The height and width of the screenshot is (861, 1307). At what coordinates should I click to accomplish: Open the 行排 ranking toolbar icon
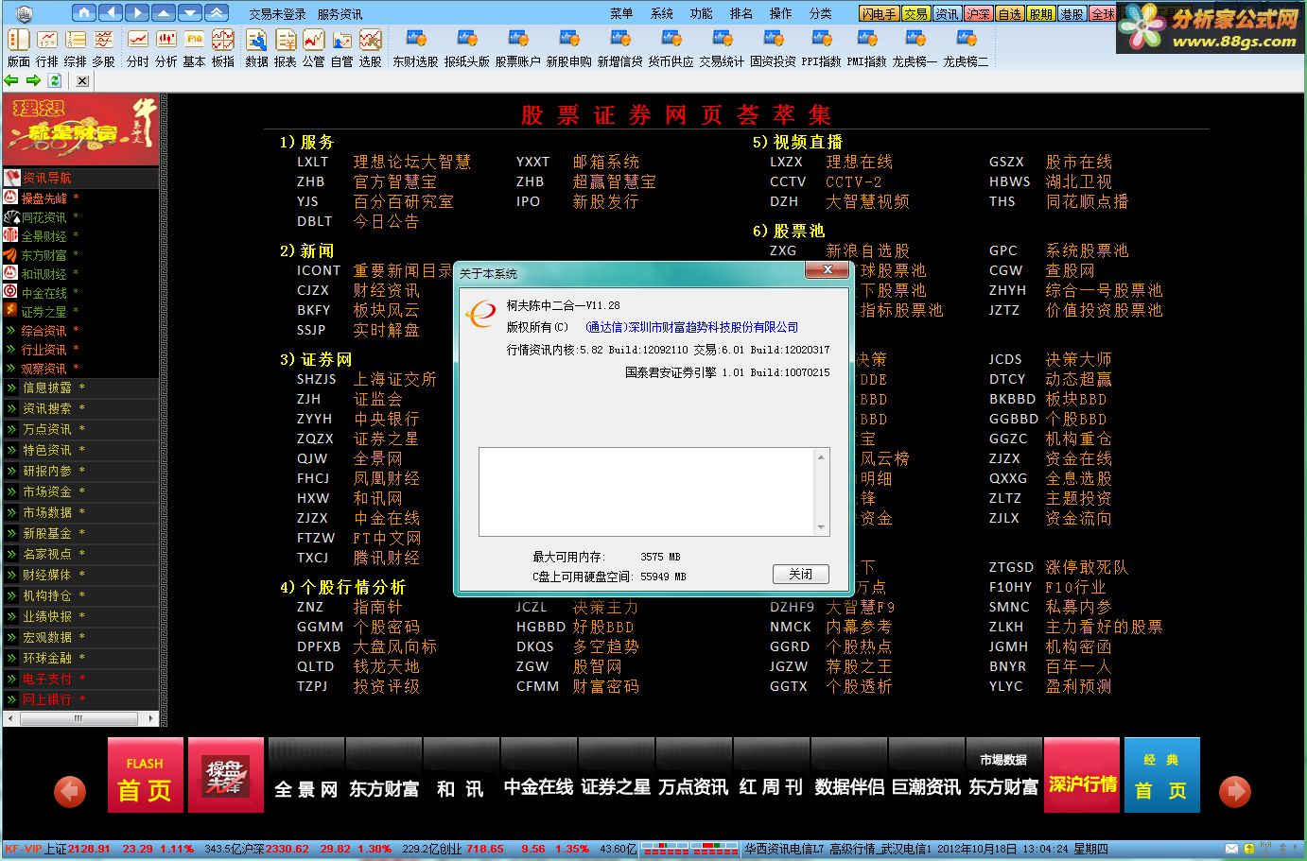point(46,48)
